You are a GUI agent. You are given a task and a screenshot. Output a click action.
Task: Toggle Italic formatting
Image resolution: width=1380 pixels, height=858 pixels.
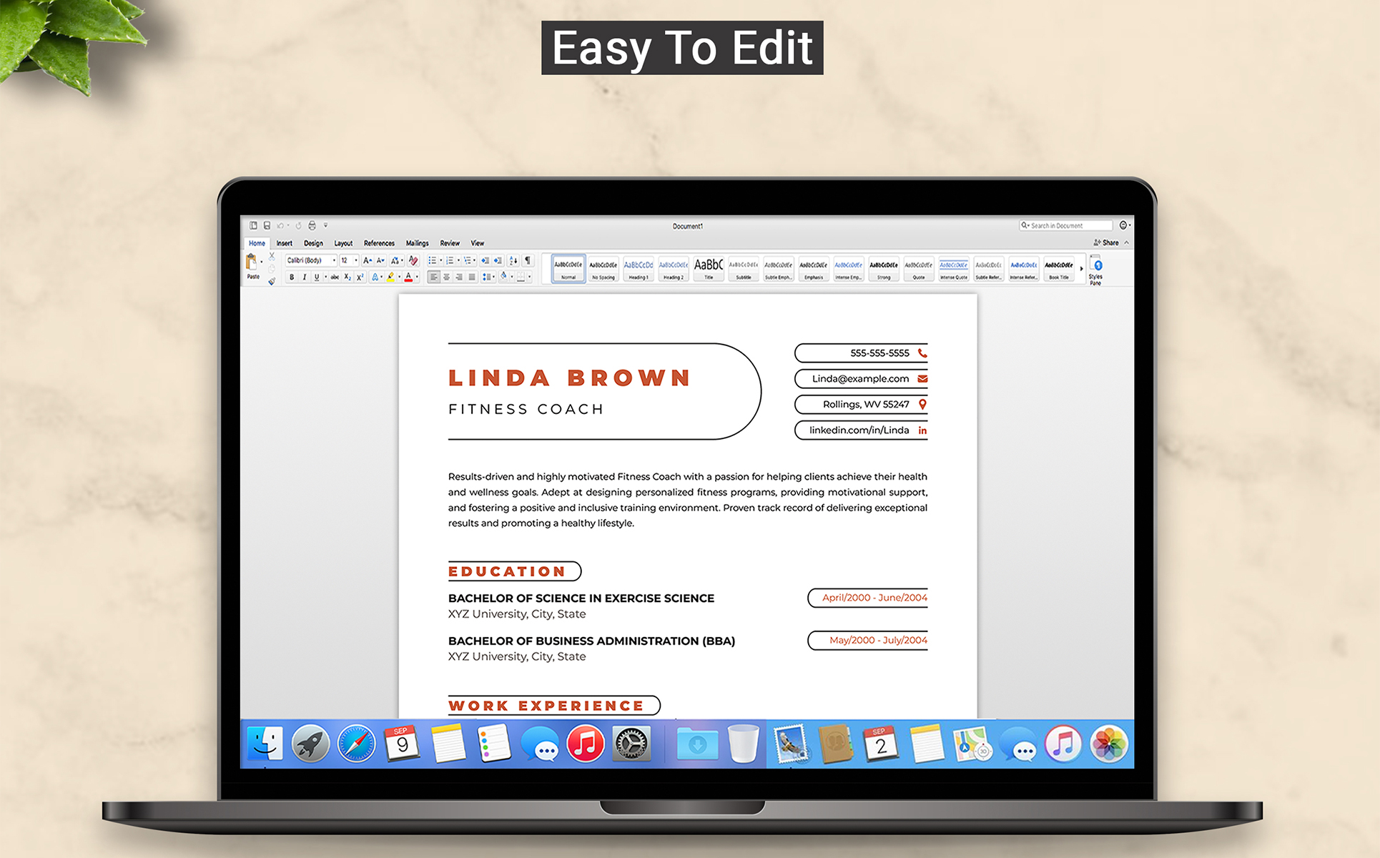[304, 277]
